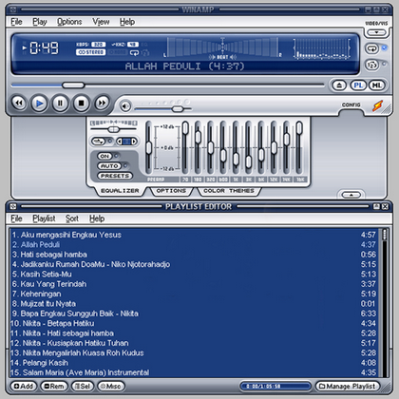This screenshot has width=399, height=399.
Task: Click the scrolling song title ALLAH PEDULI
Action: tap(184, 66)
